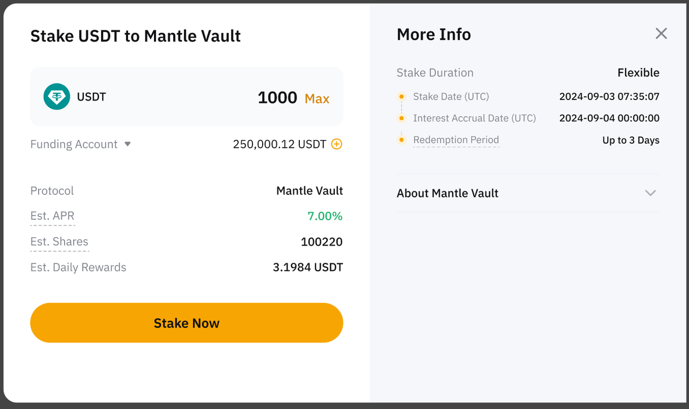The width and height of the screenshot is (689, 409).
Task: Click the yellow dot beside Stake Date
Action: click(402, 96)
